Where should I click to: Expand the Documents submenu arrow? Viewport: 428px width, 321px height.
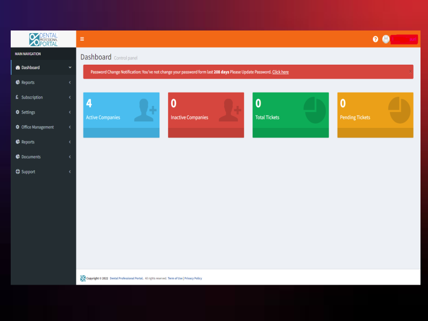(70, 157)
